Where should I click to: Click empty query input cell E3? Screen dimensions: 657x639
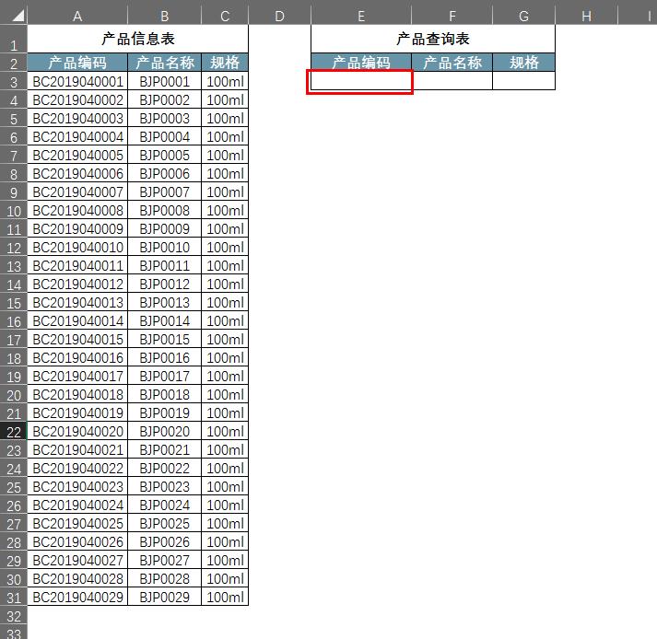tap(361, 81)
